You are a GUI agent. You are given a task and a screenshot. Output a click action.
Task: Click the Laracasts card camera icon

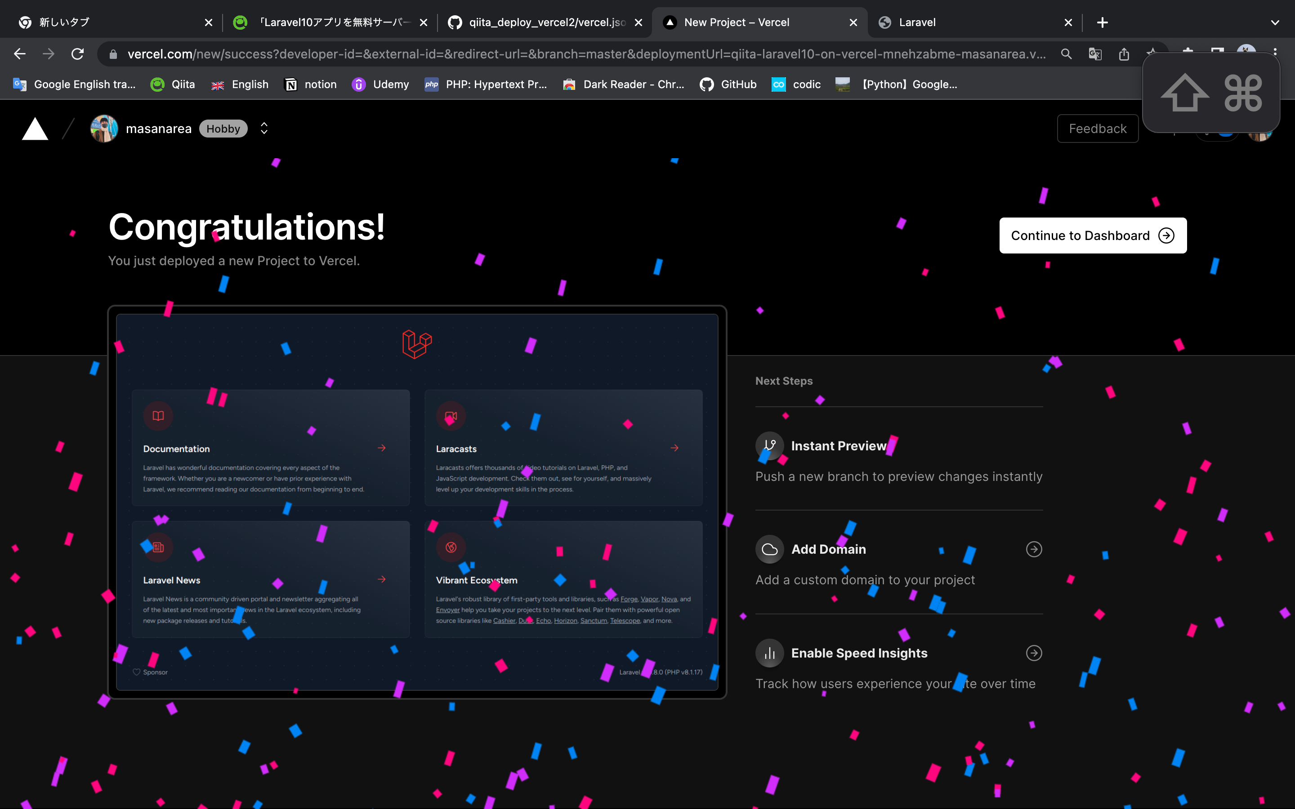[x=451, y=416]
